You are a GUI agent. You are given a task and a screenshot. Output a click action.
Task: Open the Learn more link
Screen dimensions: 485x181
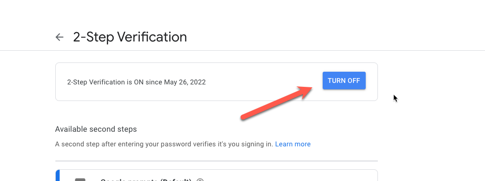pos(292,144)
